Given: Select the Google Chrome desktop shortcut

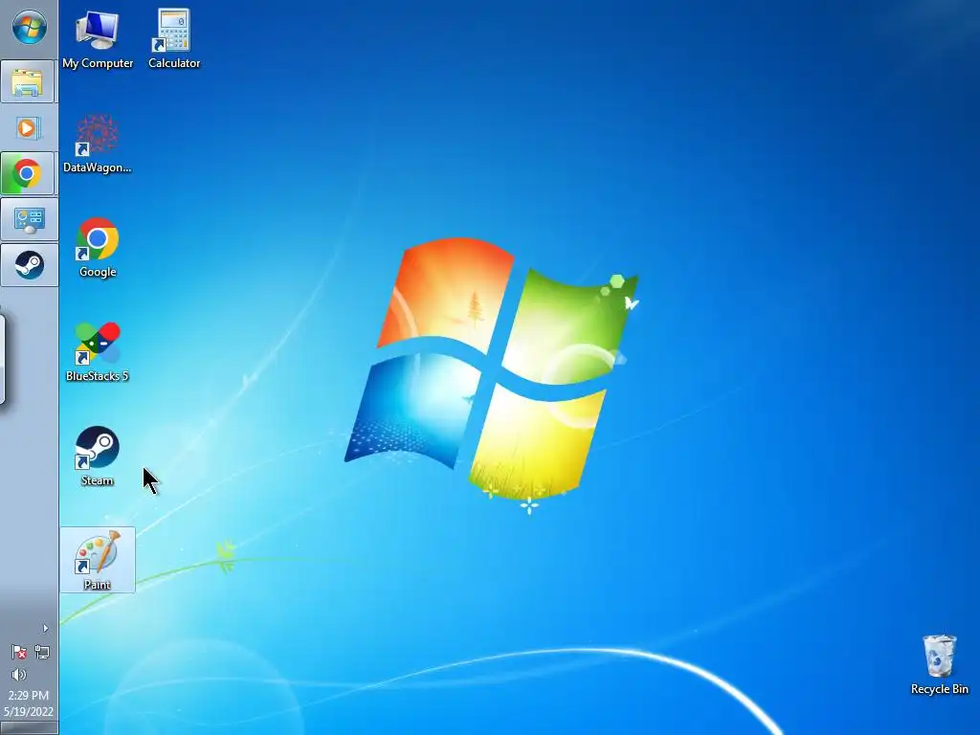Looking at the screenshot, I should tap(98, 248).
